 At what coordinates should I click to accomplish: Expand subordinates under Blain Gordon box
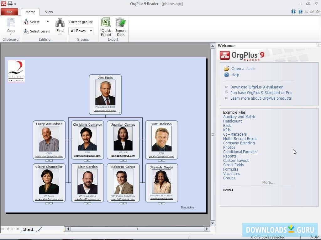87,203
